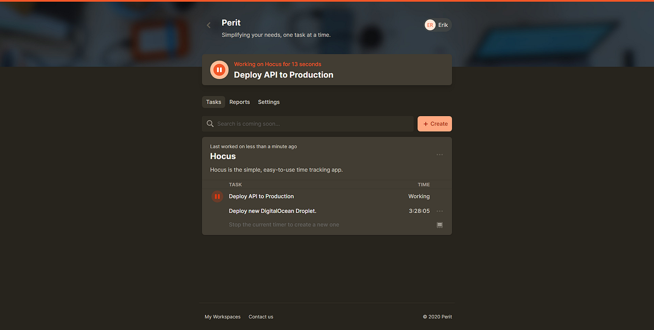Click the Last worked on timestamp text
This screenshot has height=330, width=654.
click(x=253, y=146)
